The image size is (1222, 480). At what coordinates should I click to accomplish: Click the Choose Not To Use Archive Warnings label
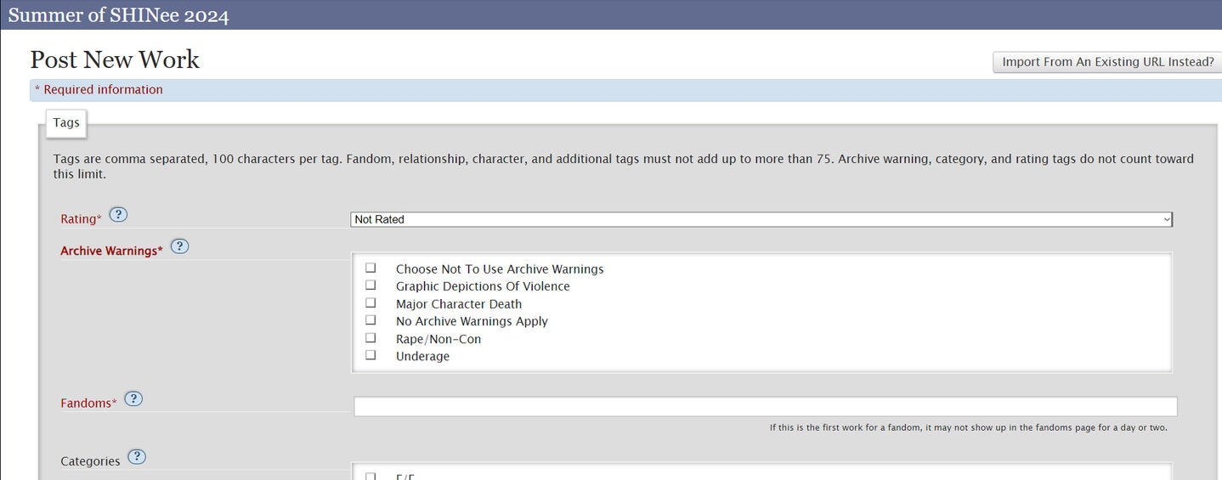click(x=500, y=268)
